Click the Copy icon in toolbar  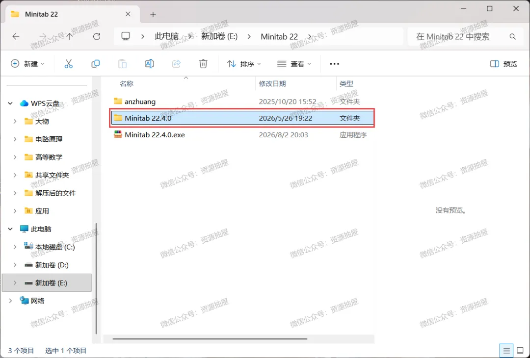(x=96, y=64)
